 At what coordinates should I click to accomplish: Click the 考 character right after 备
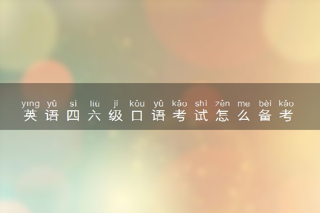pos(286,115)
